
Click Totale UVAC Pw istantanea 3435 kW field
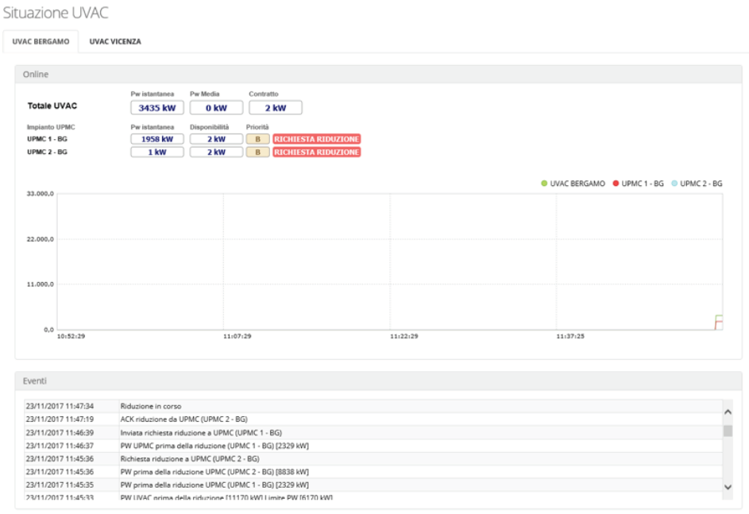pos(157,108)
